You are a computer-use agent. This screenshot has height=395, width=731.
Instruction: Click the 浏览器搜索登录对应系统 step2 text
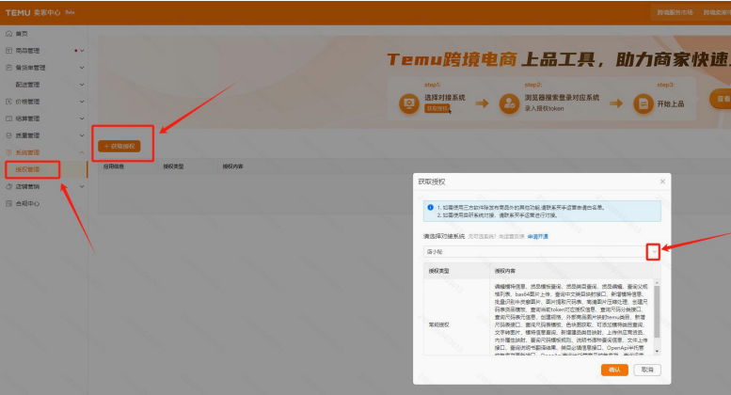click(x=562, y=98)
